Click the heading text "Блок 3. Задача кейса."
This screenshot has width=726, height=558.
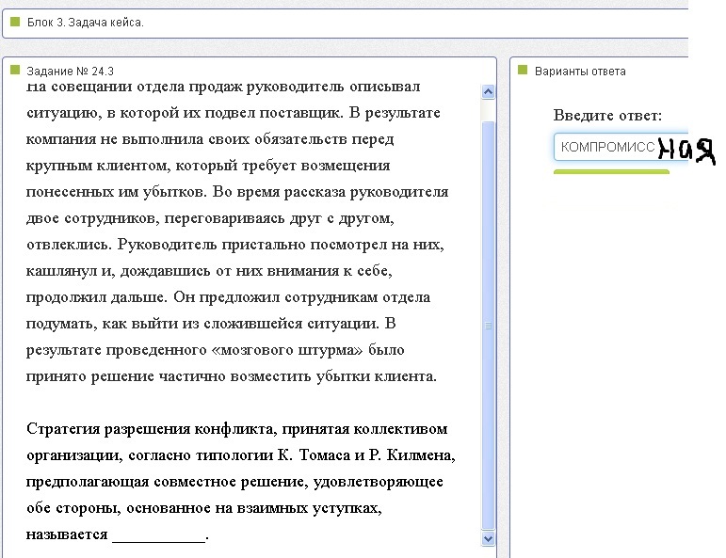pos(86,23)
